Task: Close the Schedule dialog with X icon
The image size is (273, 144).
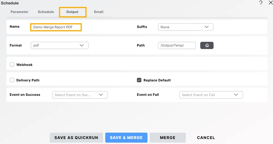Action: click(x=271, y=3)
